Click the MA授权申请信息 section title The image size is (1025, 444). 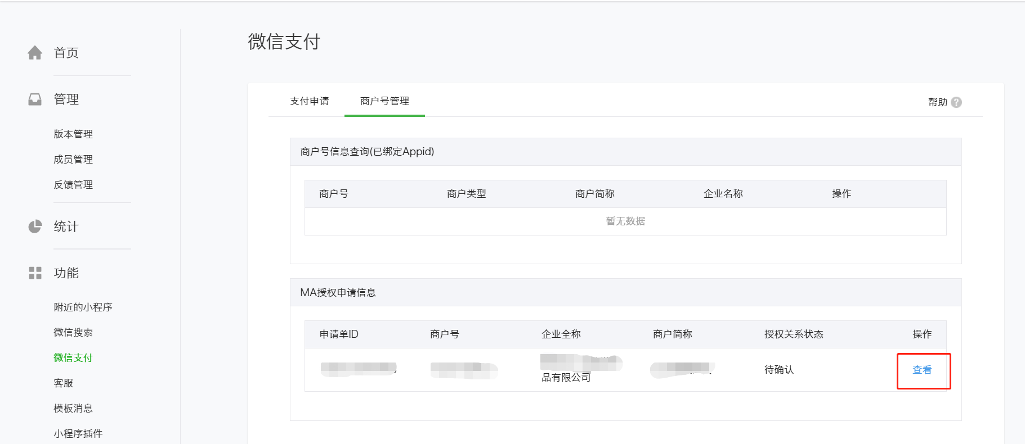(338, 293)
